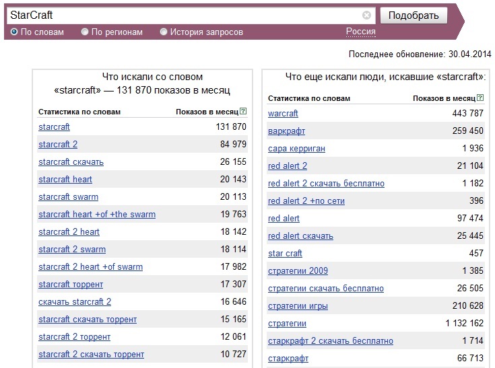The height and width of the screenshot is (368, 495).
Task: Click 'Последнее обновление: 30.04.2014' text
Action: point(420,54)
